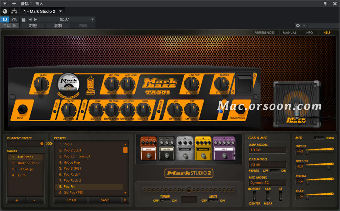Open the CAB MODEL 151 HR selector
Image resolution: width=340 pixels, height=211 pixels.
pos(267,165)
